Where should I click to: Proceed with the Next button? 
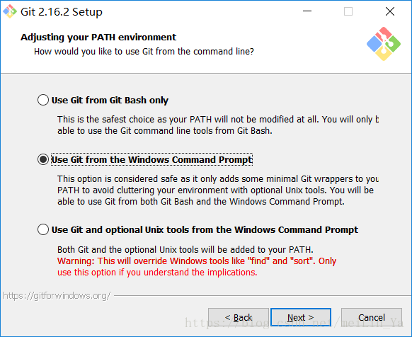(x=301, y=317)
